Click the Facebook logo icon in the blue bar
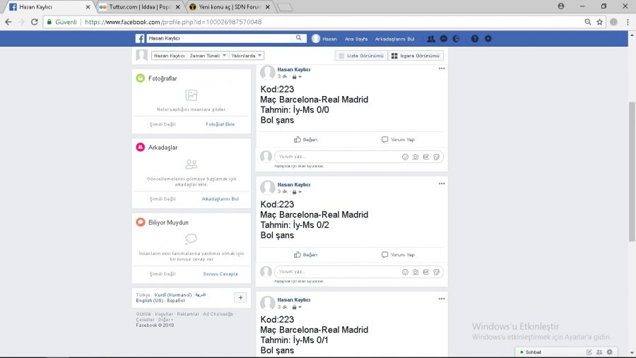Screen dimensions: 636x358 139,39
